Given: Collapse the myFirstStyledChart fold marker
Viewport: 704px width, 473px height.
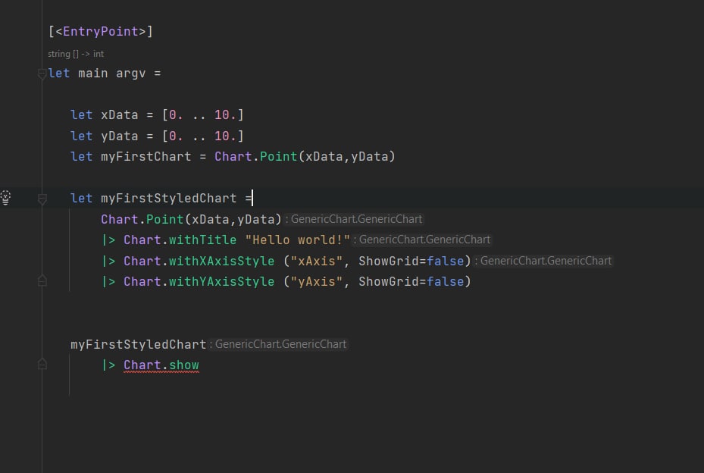Looking at the screenshot, I should point(42,199).
